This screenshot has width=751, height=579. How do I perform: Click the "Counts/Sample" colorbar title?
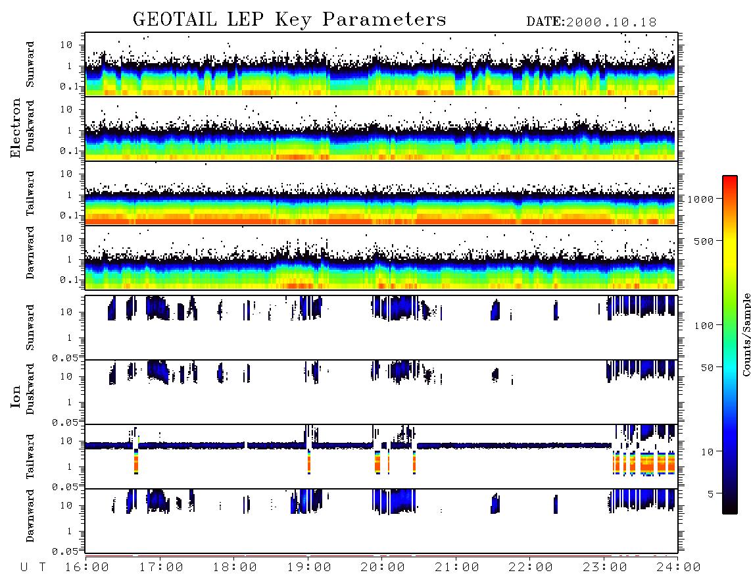pyautogui.click(x=746, y=334)
